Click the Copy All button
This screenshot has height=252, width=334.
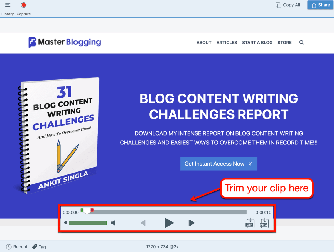(x=288, y=5)
